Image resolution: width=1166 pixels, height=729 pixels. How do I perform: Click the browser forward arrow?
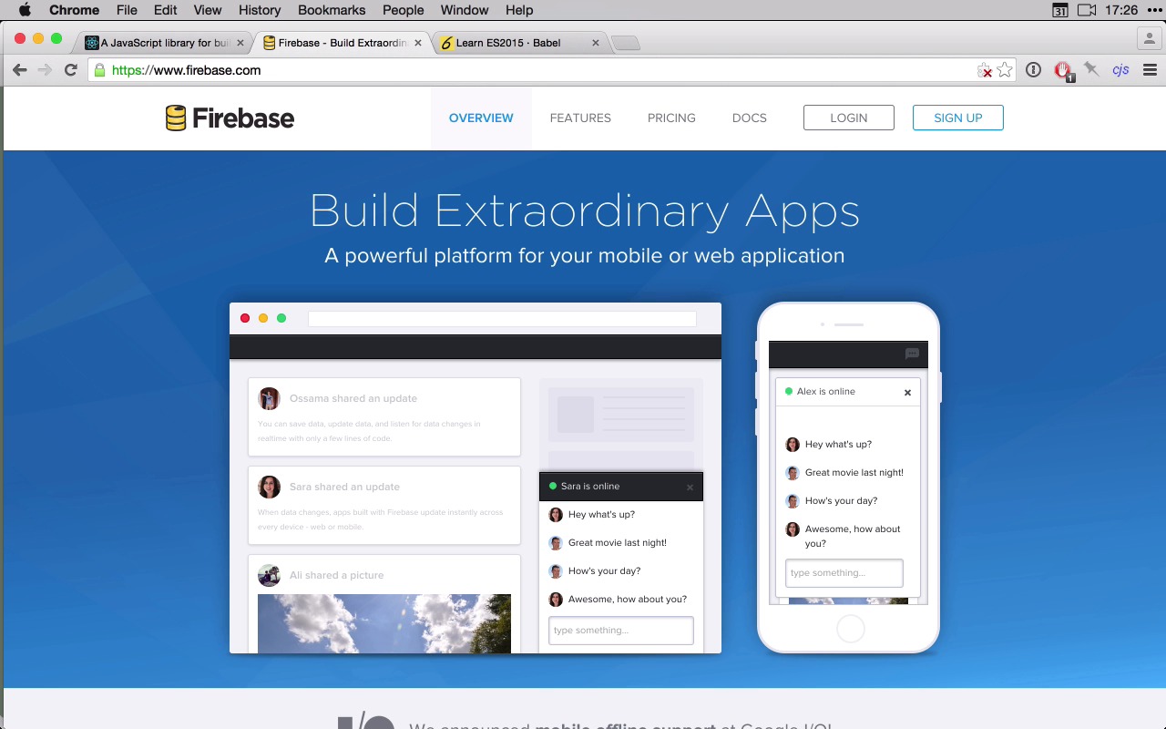click(x=45, y=70)
